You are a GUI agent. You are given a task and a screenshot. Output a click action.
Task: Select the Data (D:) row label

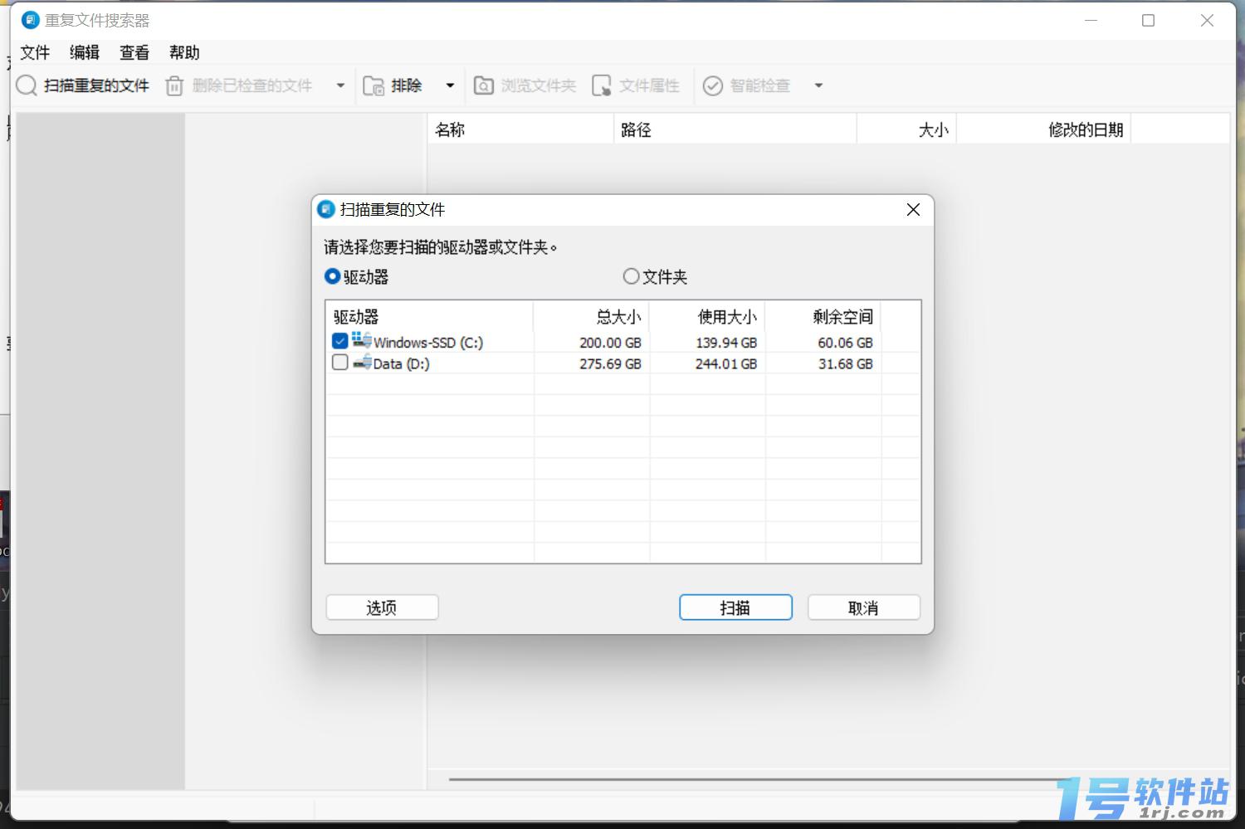[x=402, y=363]
